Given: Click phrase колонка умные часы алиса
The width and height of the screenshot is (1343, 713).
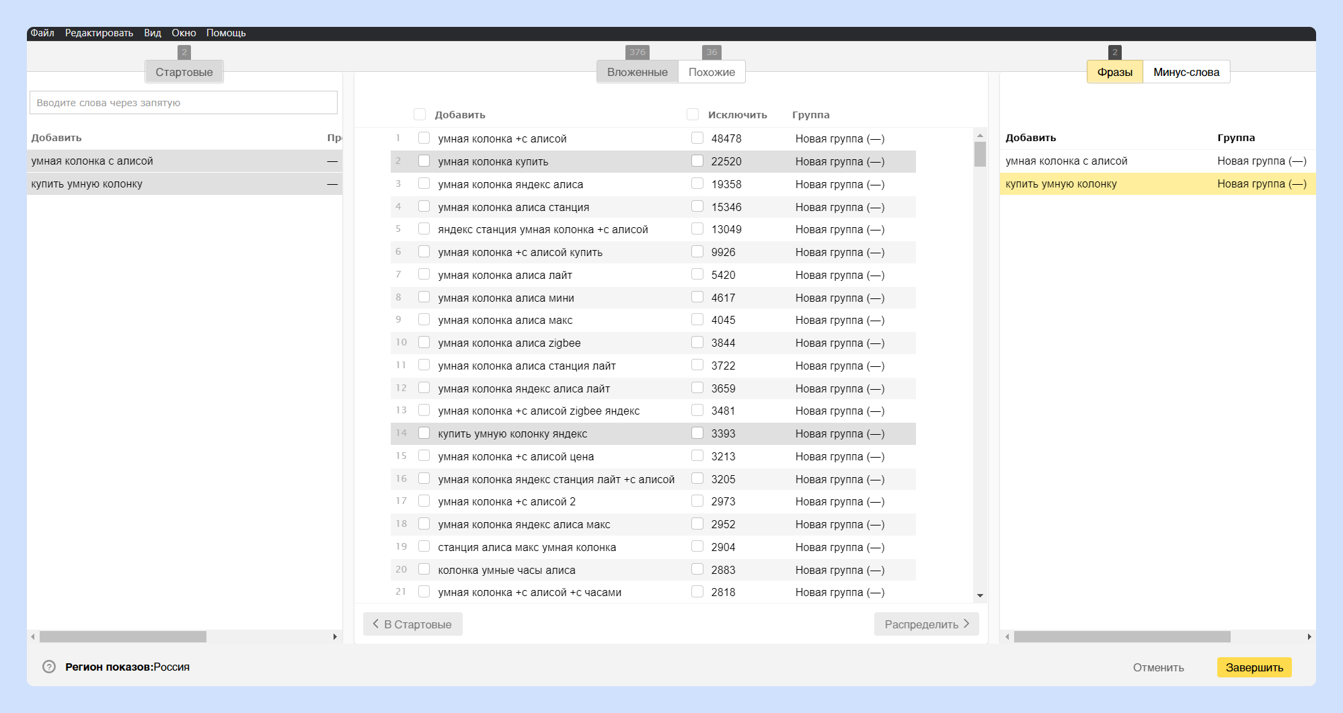Looking at the screenshot, I should 506,570.
